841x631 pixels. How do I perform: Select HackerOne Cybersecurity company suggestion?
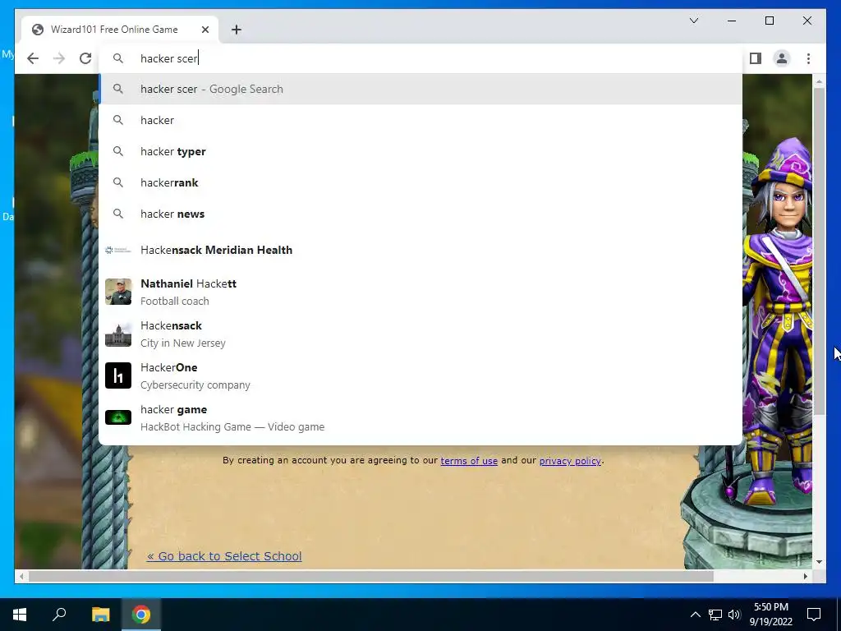coord(420,375)
